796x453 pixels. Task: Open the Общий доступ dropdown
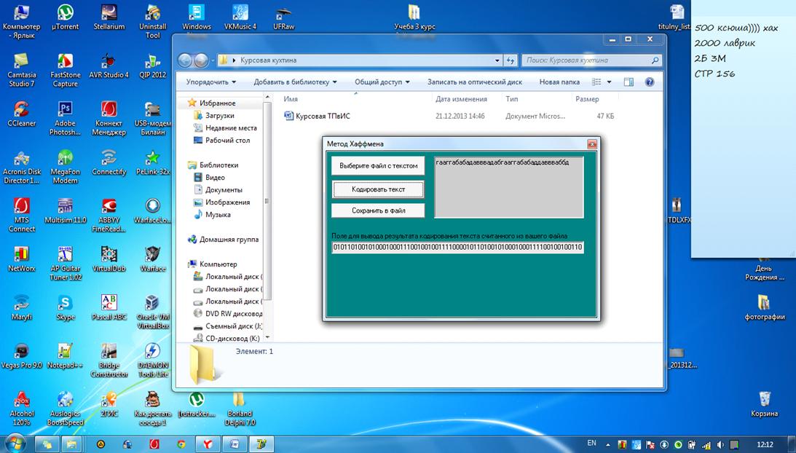coord(382,82)
